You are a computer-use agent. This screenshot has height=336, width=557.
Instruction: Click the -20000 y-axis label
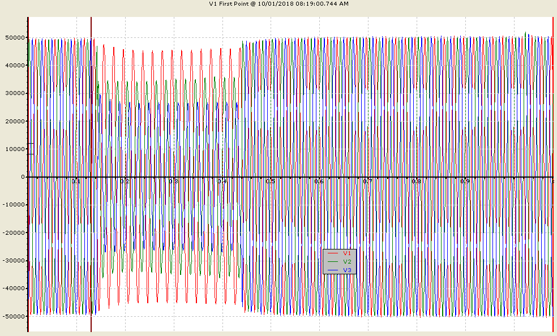point(14,232)
